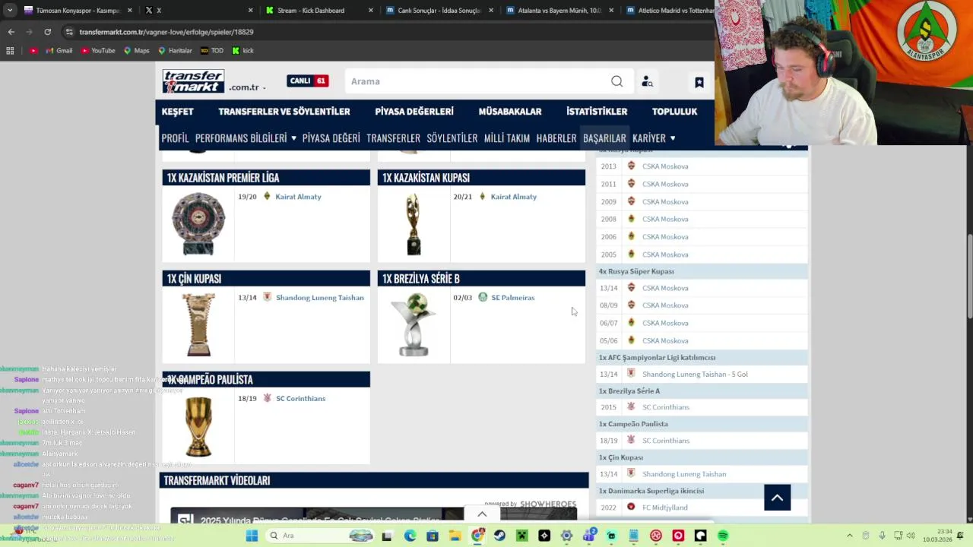
Task: Open Shandong Luneng Taishan under Çin Kupası card
Action: 320,298
